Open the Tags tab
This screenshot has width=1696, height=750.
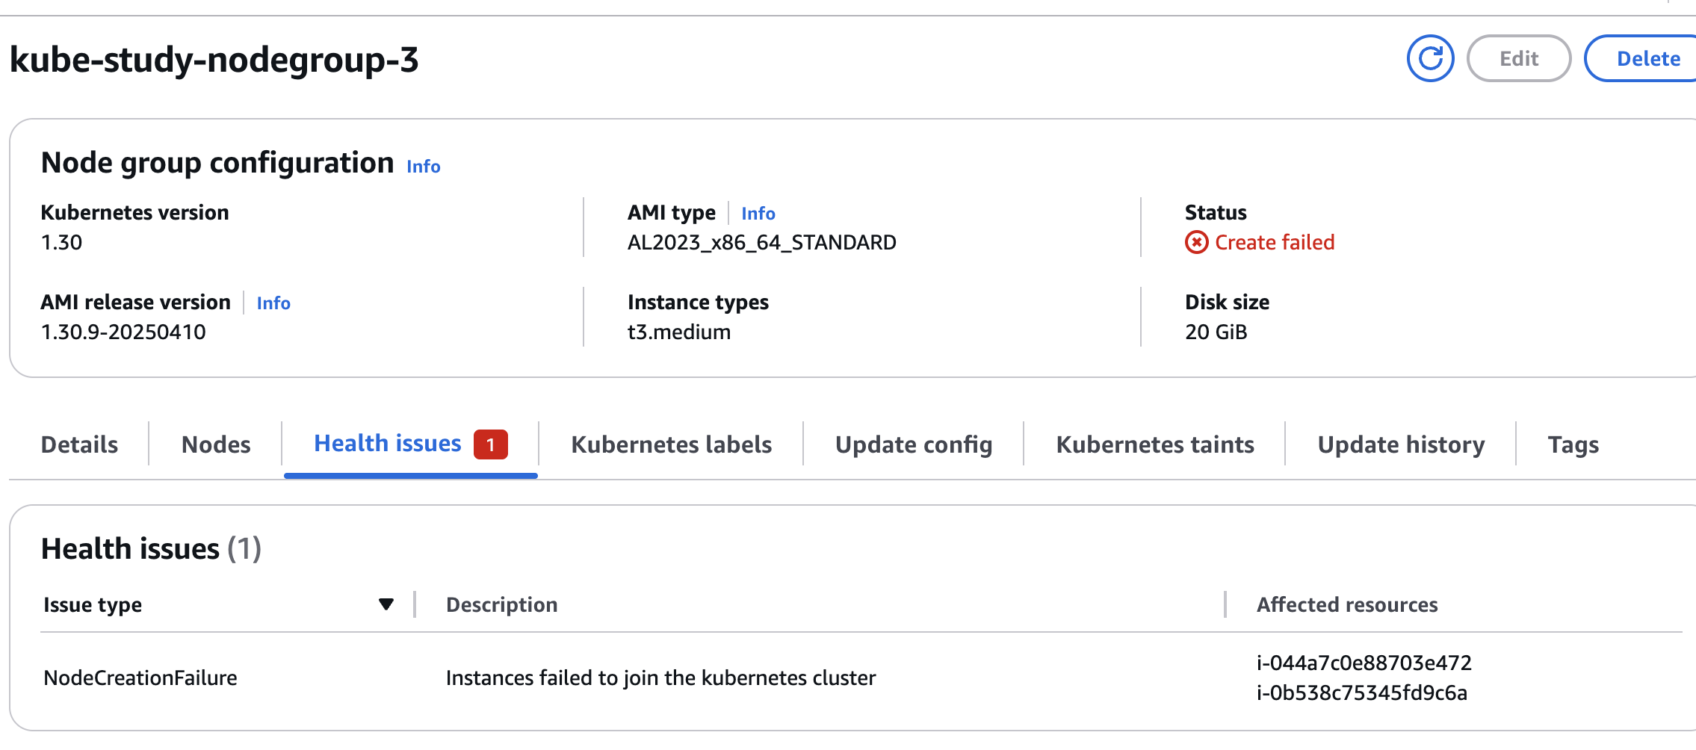click(x=1573, y=444)
